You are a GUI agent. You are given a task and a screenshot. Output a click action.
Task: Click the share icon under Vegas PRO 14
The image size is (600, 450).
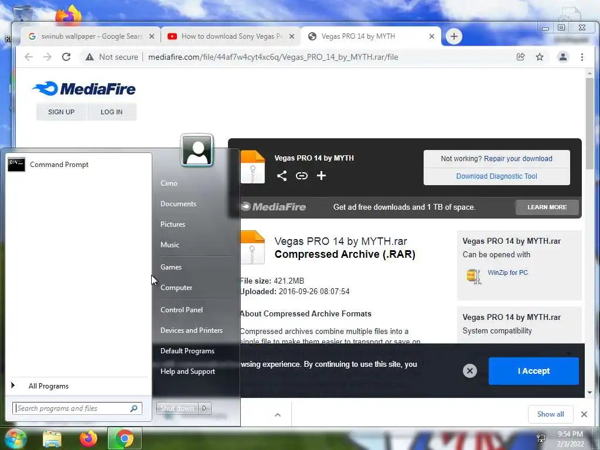[282, 176]
